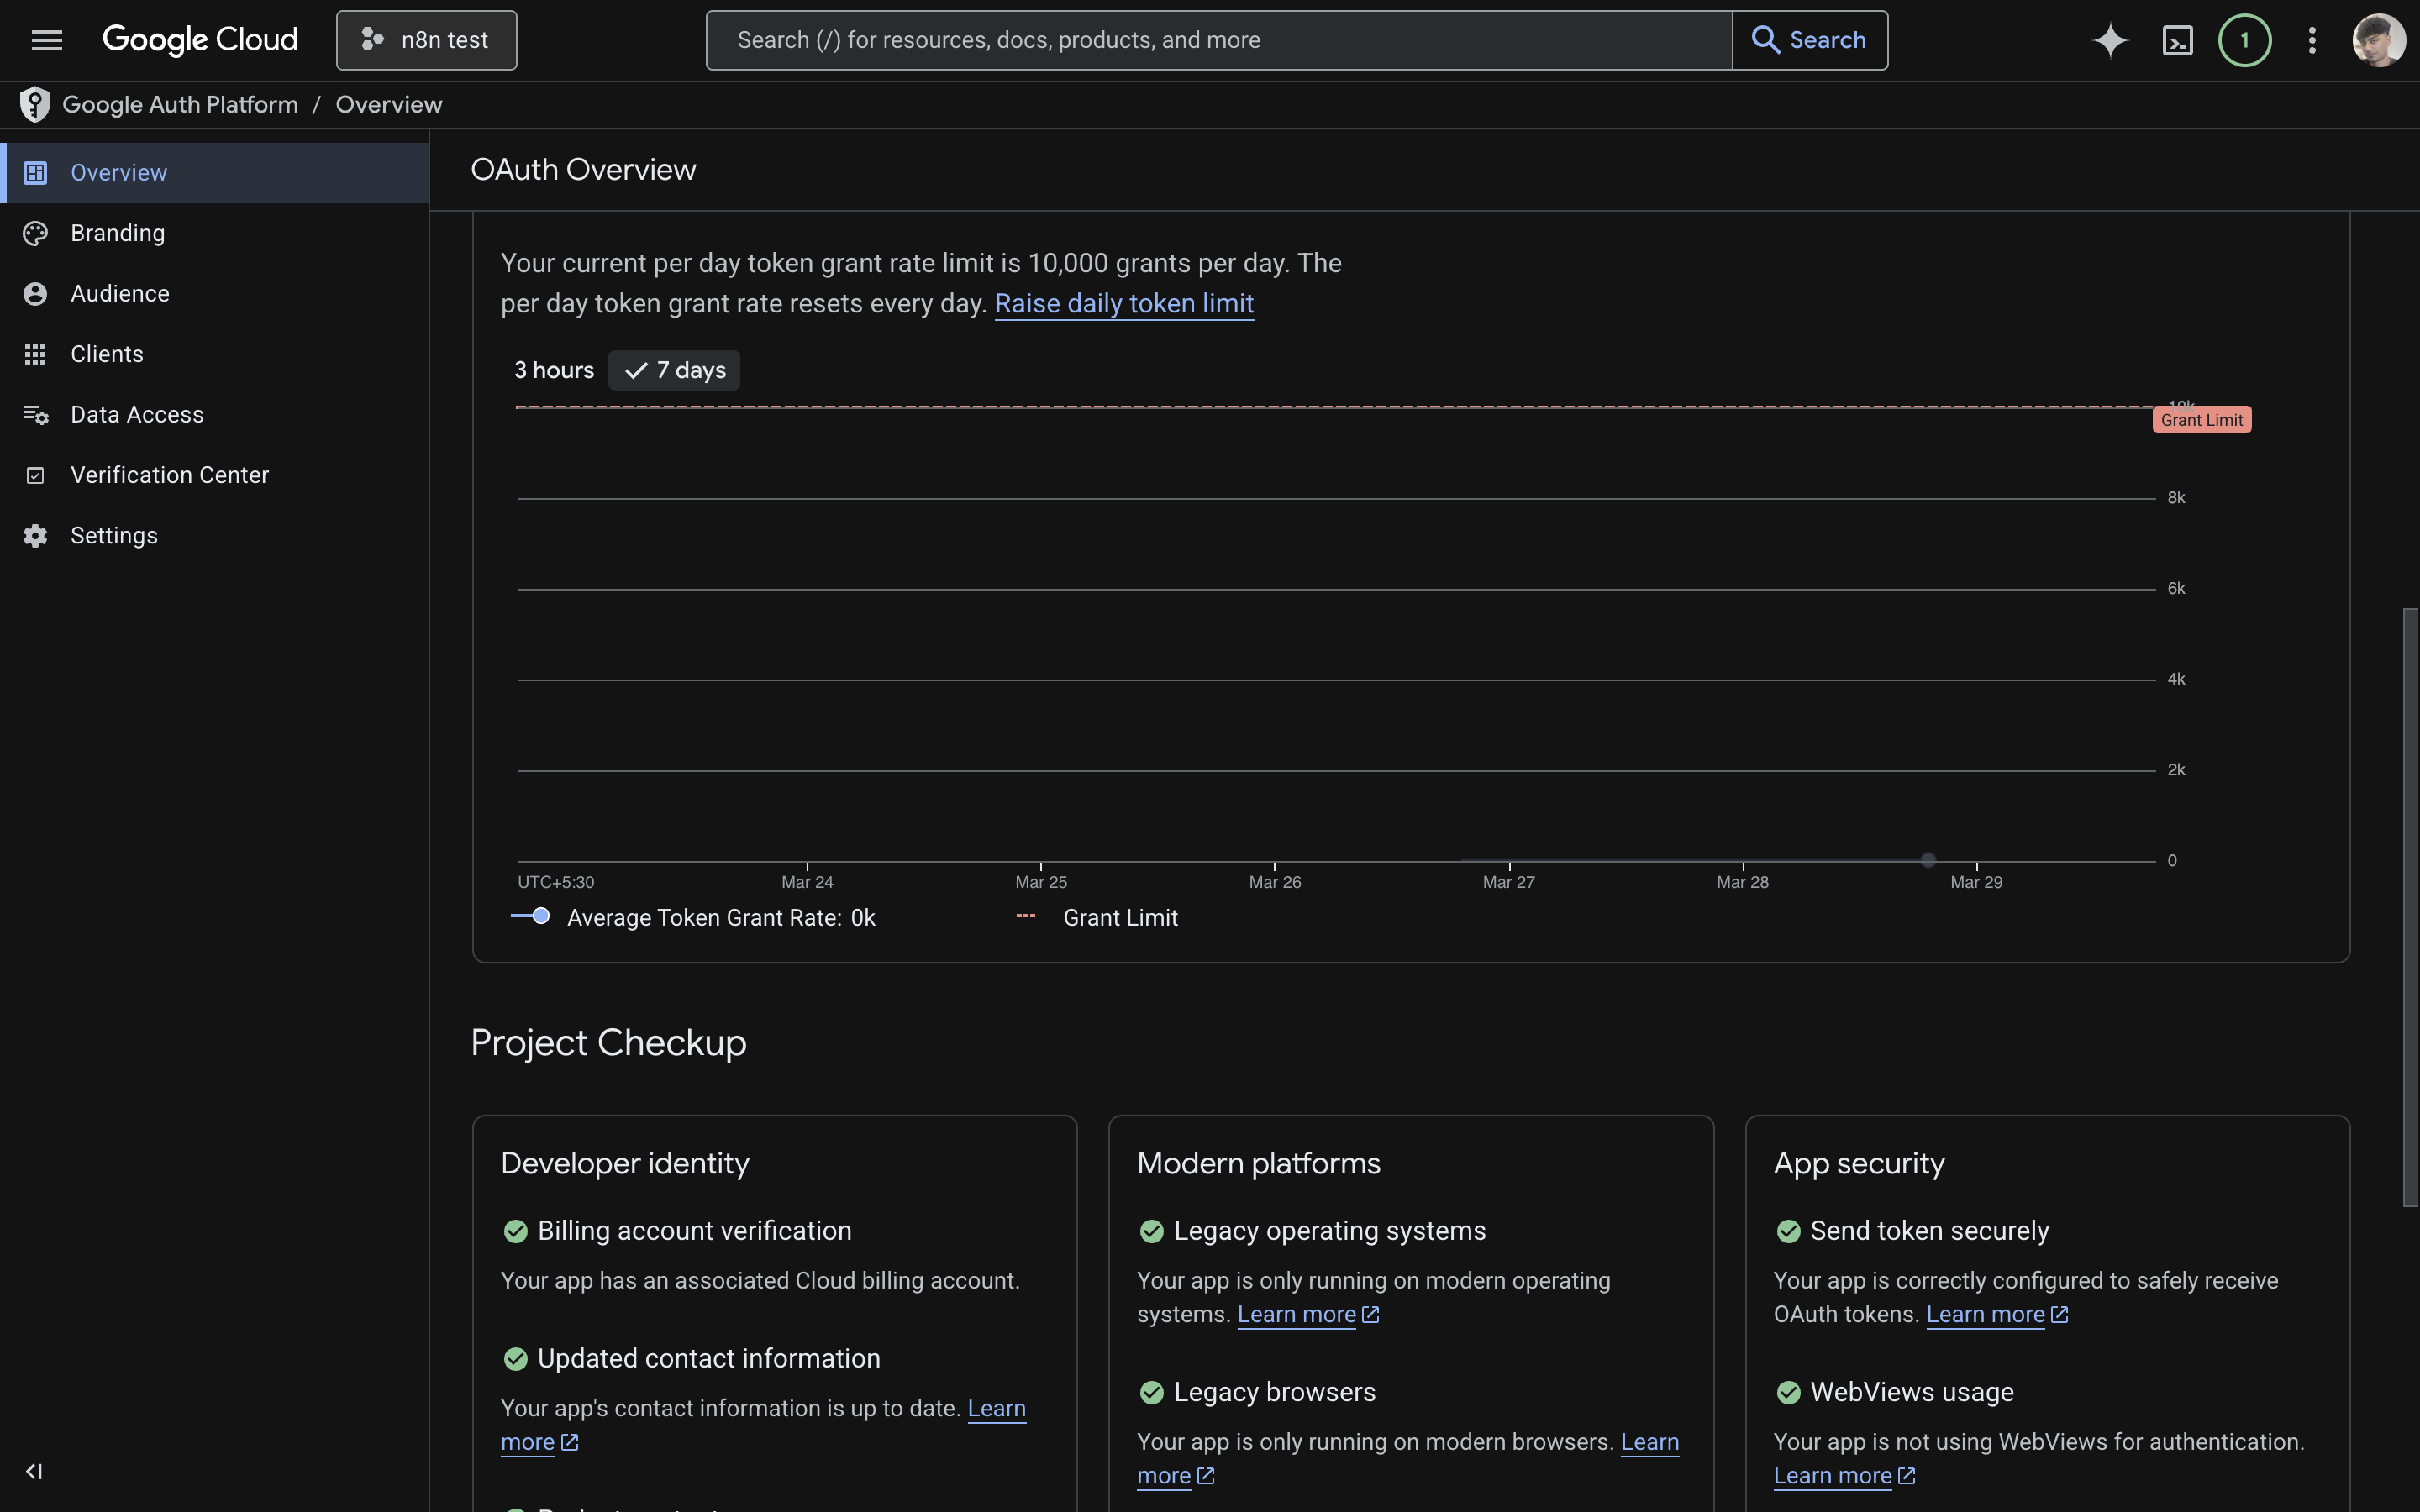This screenshot has width=2420, height=1512.
Task: Click the Grant Limit chart label tag
Action: tap(2201, 420)
